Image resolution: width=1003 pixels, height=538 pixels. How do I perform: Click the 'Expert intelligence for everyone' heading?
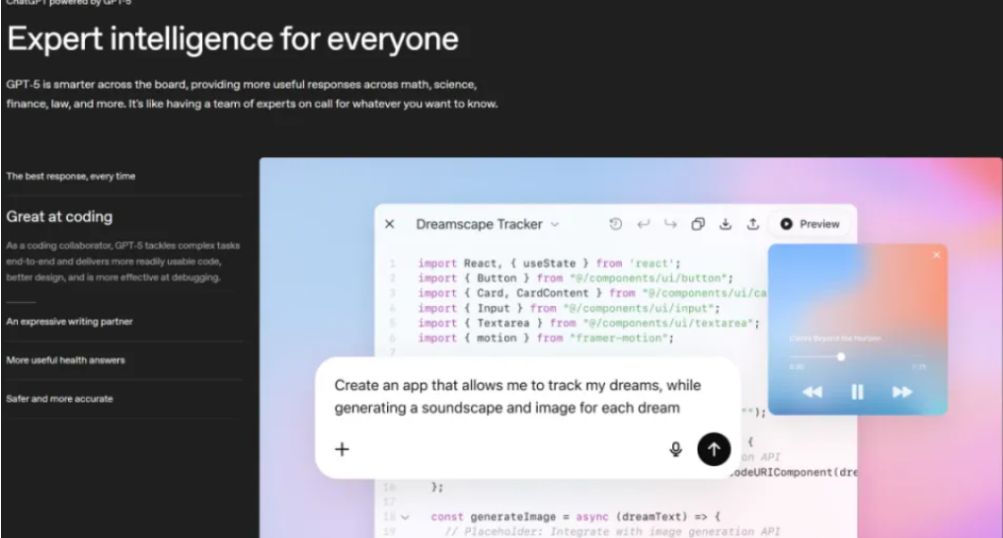pos(232,39)
